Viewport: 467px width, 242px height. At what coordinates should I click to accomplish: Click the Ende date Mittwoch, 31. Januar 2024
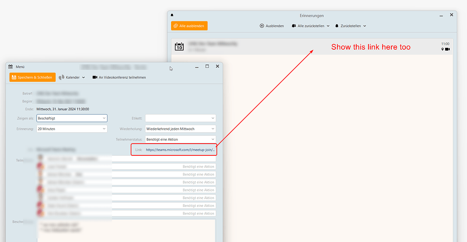(63, 109)
